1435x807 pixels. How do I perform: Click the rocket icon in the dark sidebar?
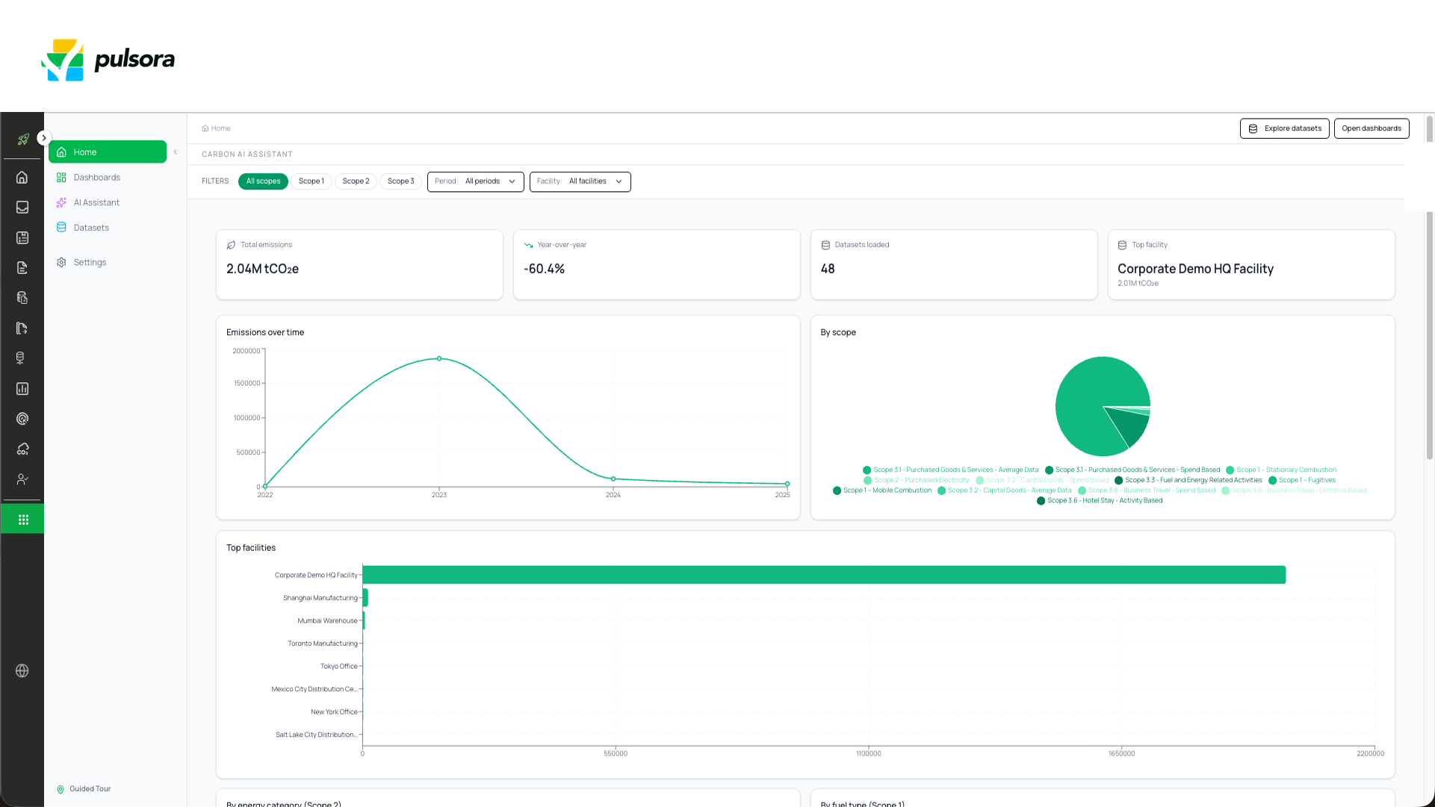point(23,139)
